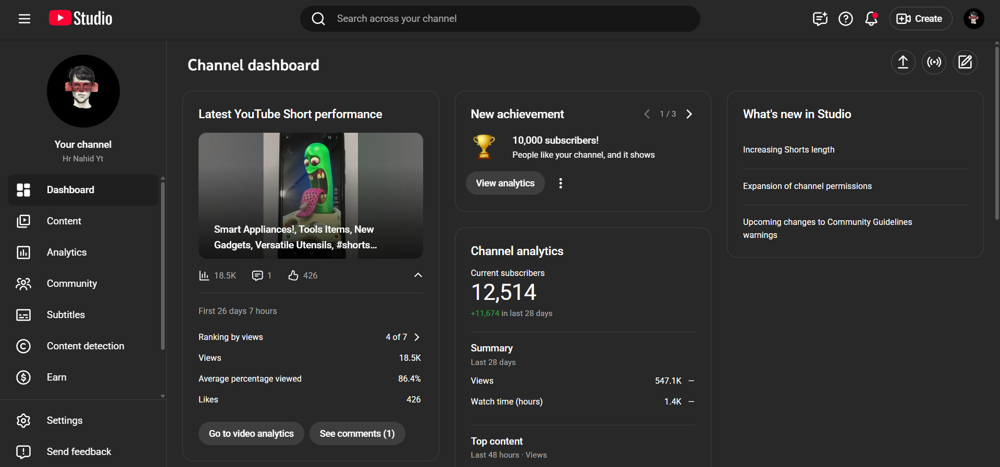Image resolution: width=1000 pixels, height=467 pixels.
Task: Click the View analytics button
Action: point(505,183)
